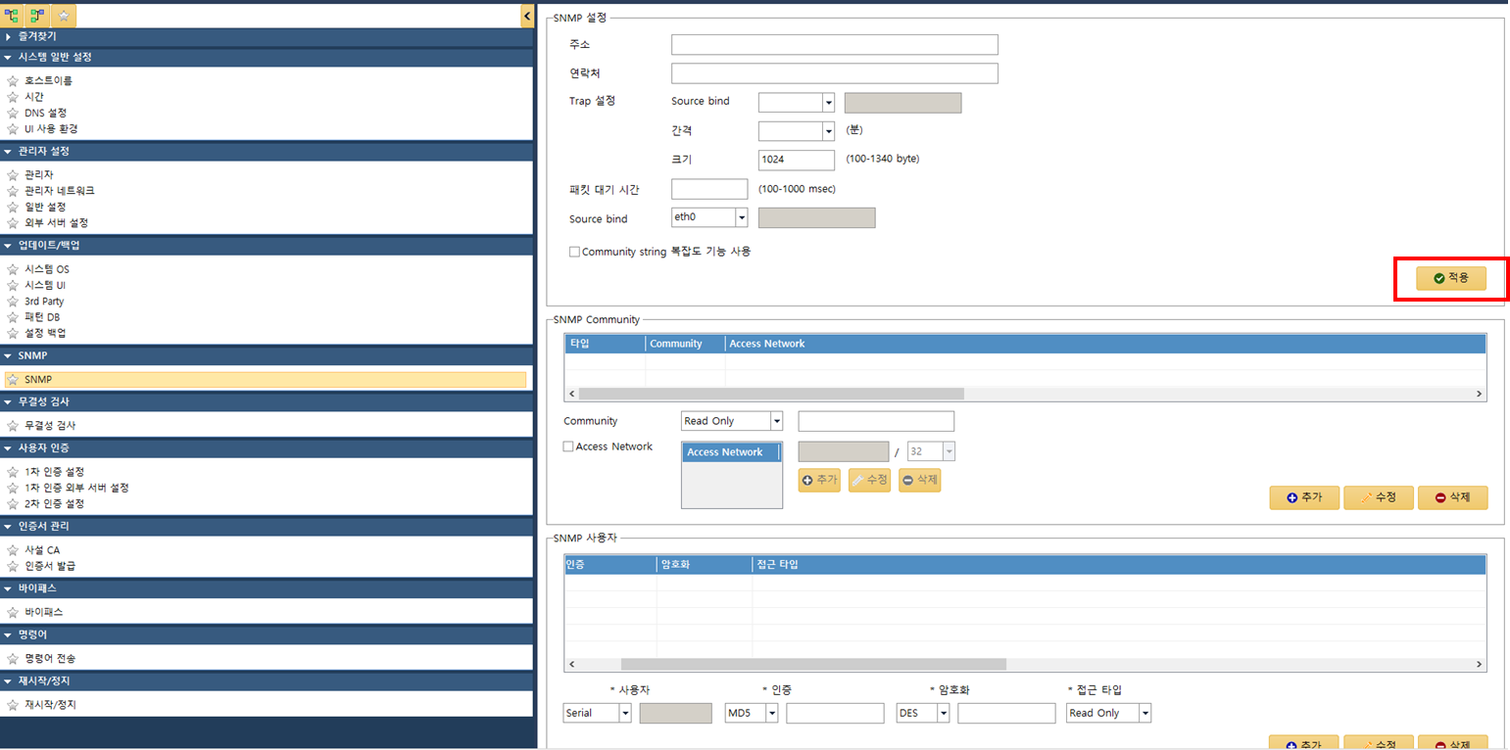Image resolution: width=1510 pixels, height=750 pixels.
Task: Click the star icon beside 1차 인증 설정
Action: (13, 472)
